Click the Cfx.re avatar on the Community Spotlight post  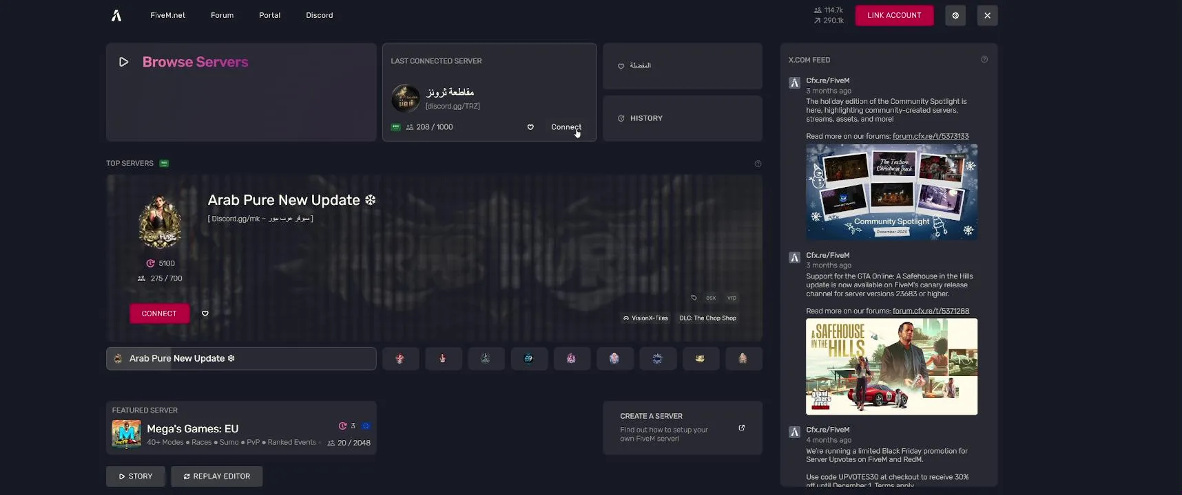point(794,83)
